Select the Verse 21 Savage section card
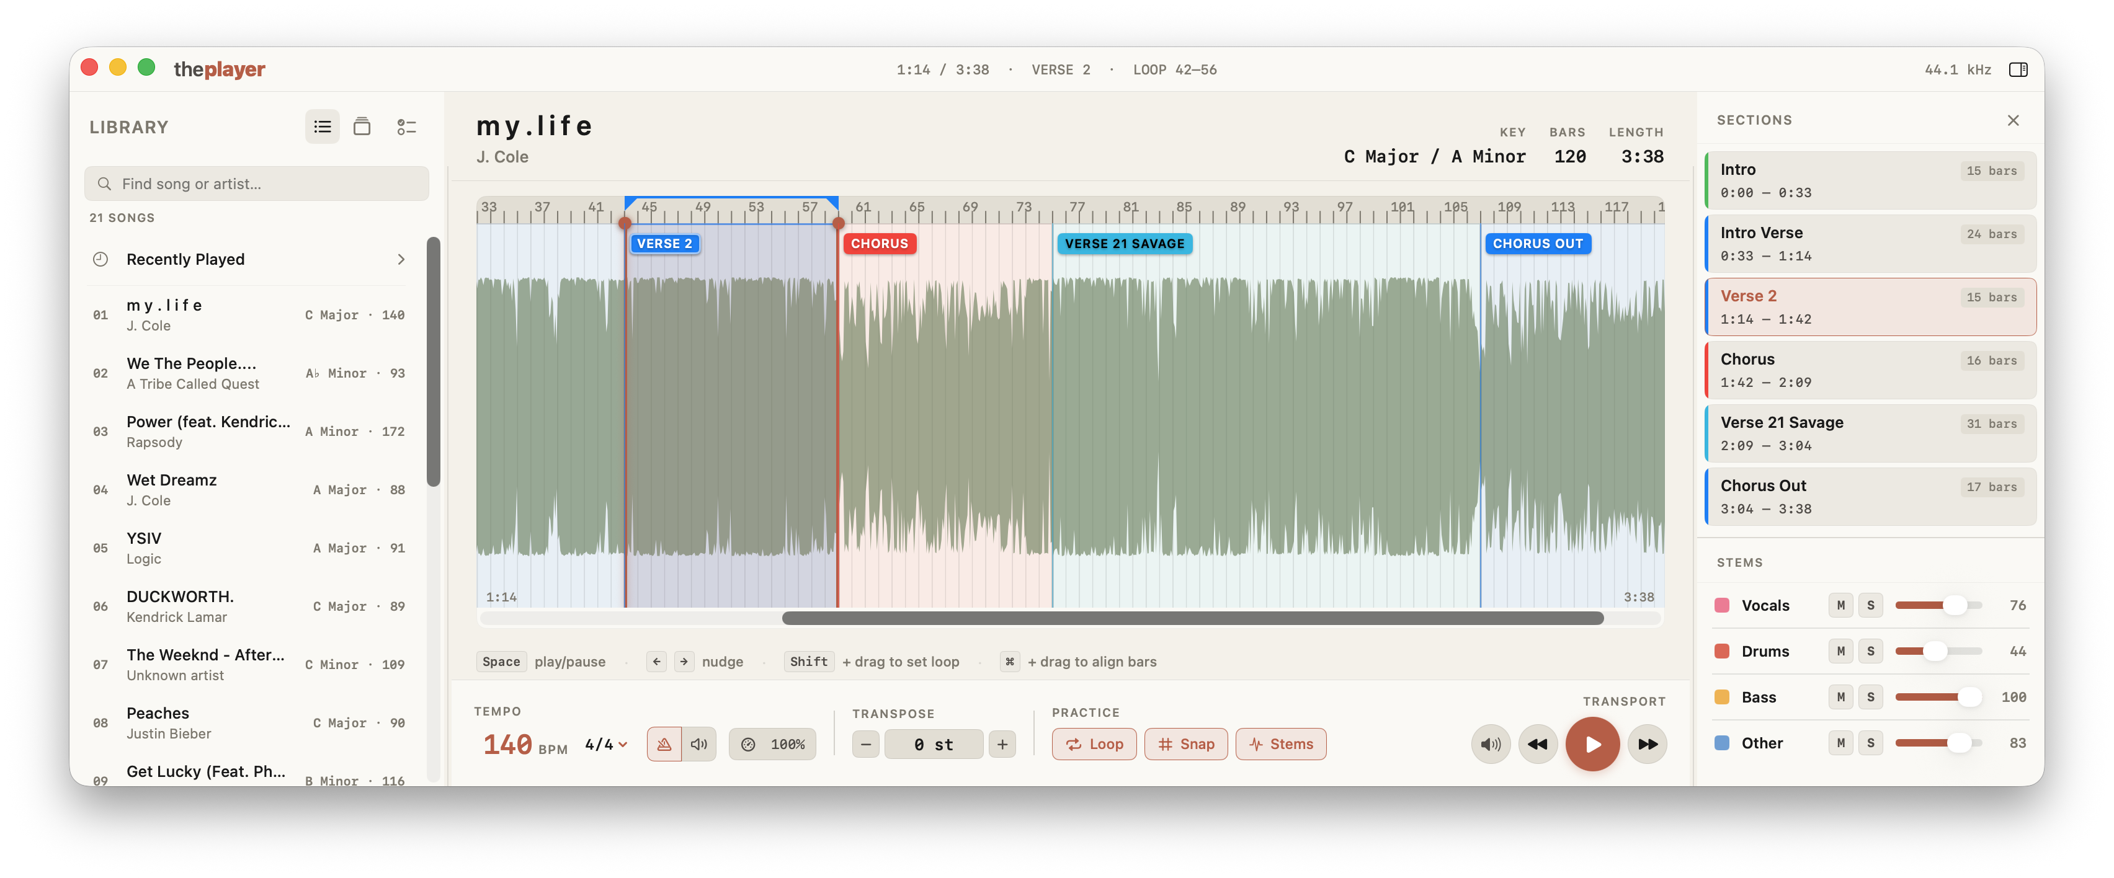Image resolution: width=2114 pixels, height=878 pixels. [x=1870, y=433]
